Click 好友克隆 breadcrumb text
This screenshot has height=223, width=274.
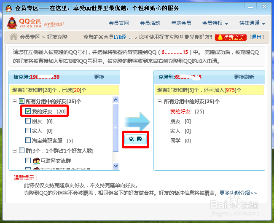[x=57, y=37]
